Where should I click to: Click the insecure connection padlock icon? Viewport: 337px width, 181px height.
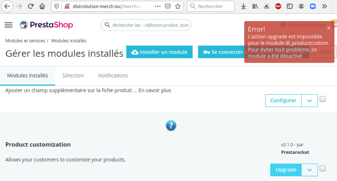tap(67, 6)
